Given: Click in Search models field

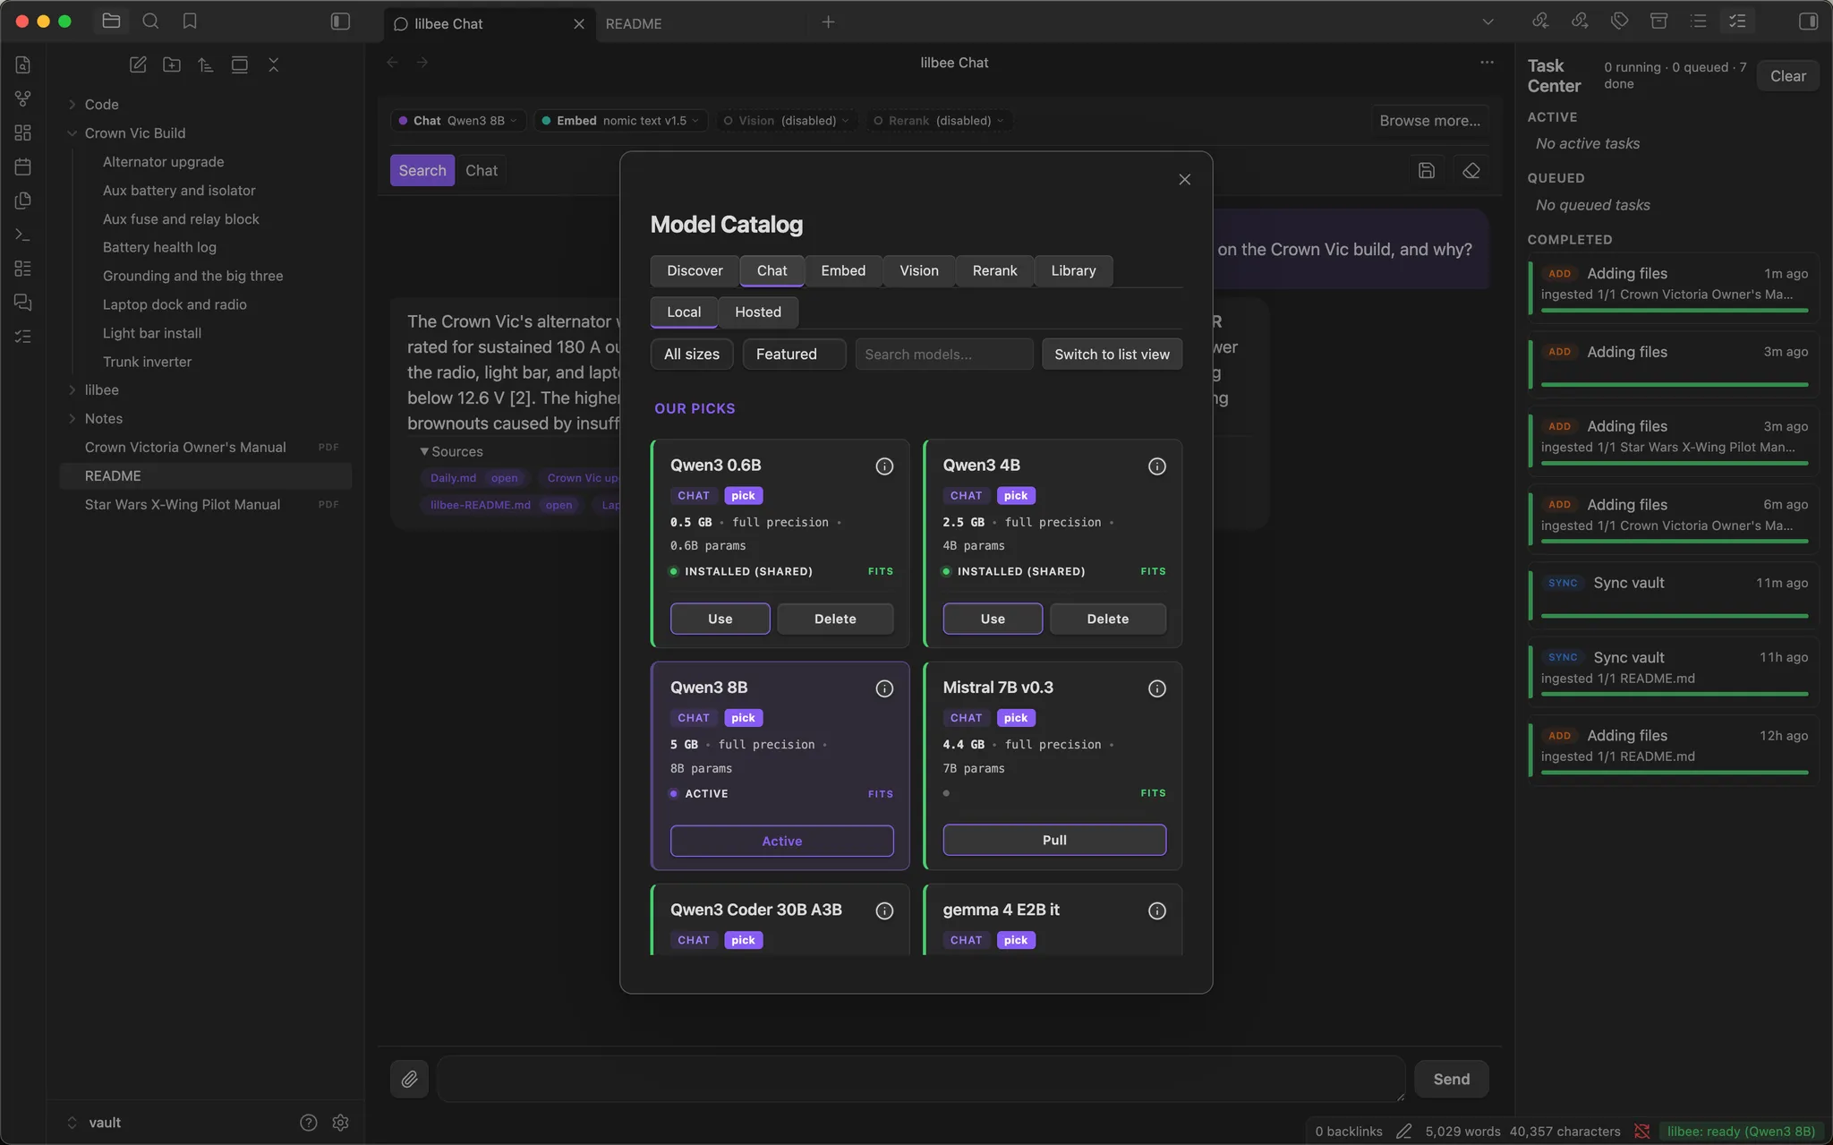Looking at the screenshot, I should (943, 355).
